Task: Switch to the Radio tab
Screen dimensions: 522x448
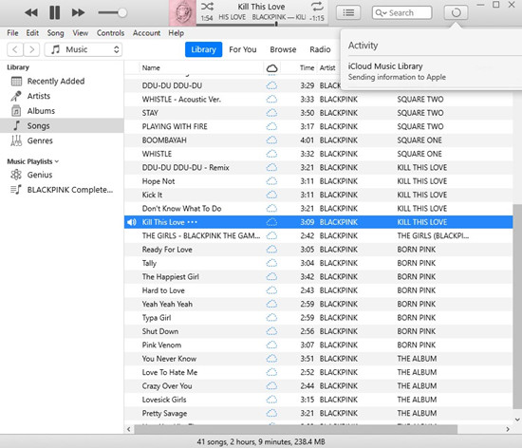Action: pyautogui.click(x=320, y=49)
